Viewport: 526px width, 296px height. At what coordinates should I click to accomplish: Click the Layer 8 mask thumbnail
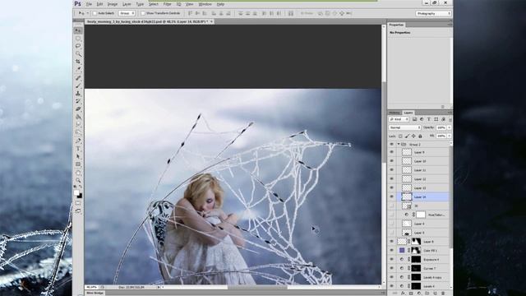[416, 241]
